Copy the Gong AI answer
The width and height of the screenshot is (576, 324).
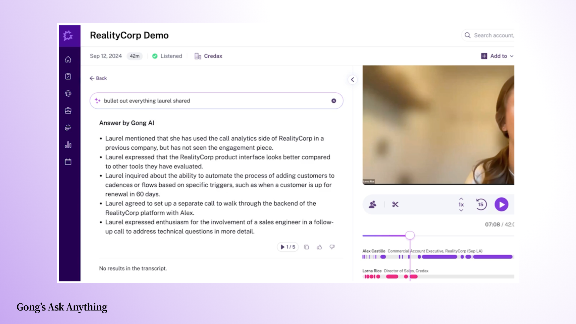(306, 247)
